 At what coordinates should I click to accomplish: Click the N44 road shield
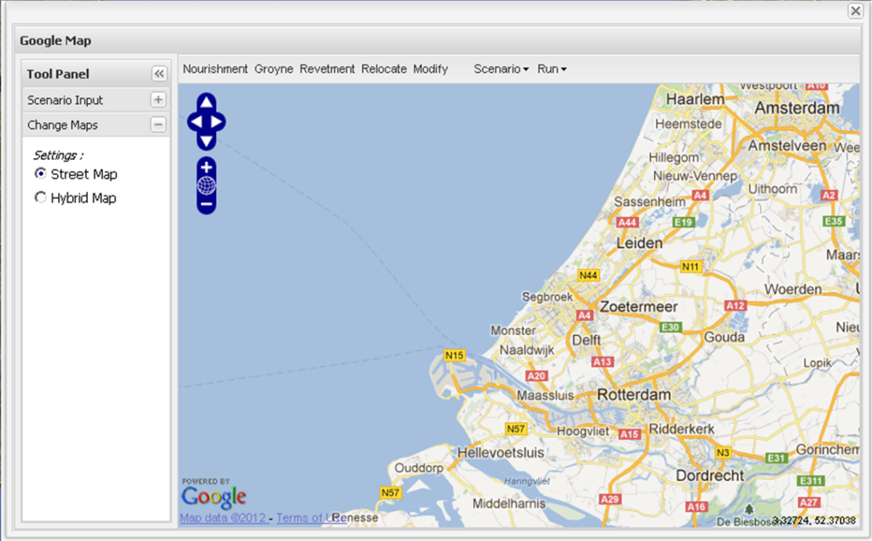coord(587,275)
